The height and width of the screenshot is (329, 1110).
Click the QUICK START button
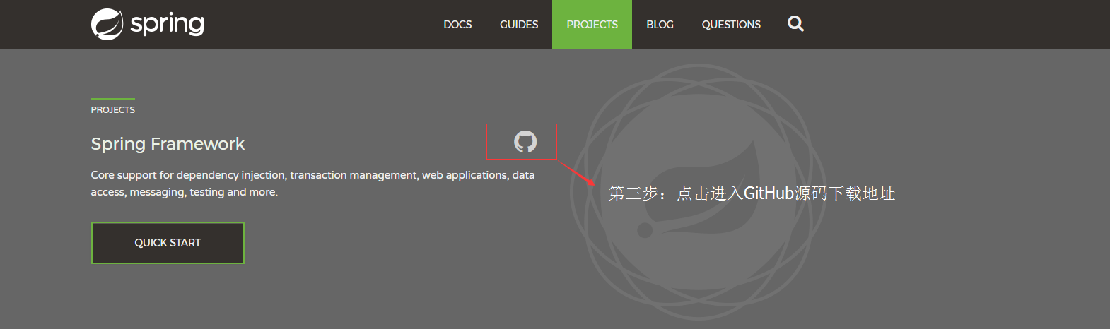tap(168, 243)
